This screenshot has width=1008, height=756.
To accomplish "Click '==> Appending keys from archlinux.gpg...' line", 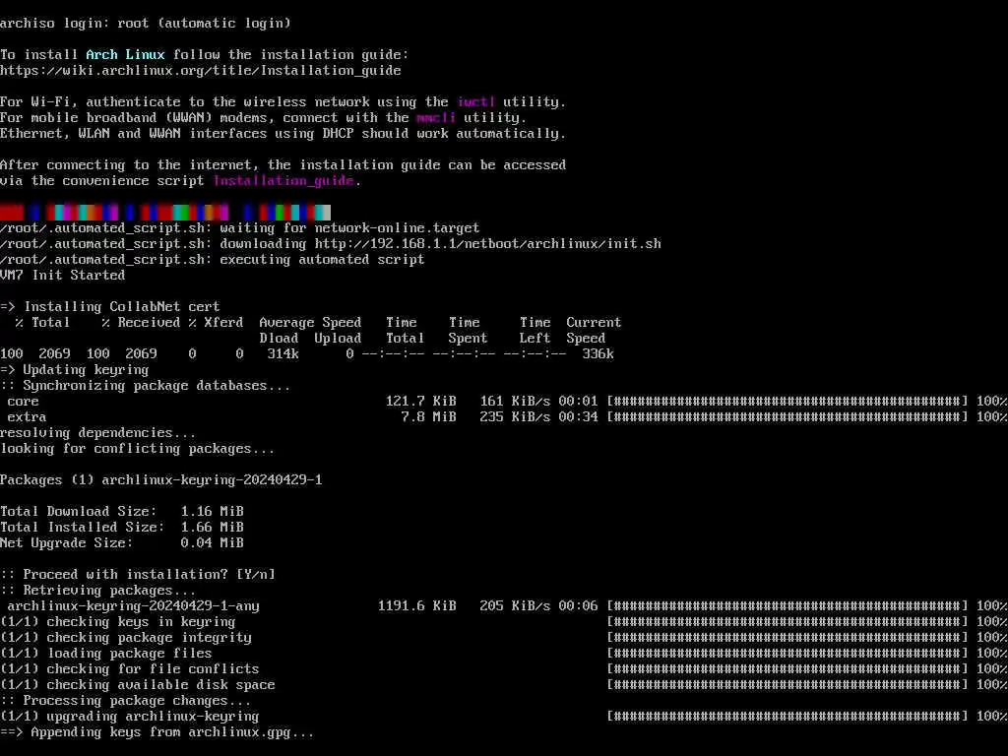I will coord(157,732).
